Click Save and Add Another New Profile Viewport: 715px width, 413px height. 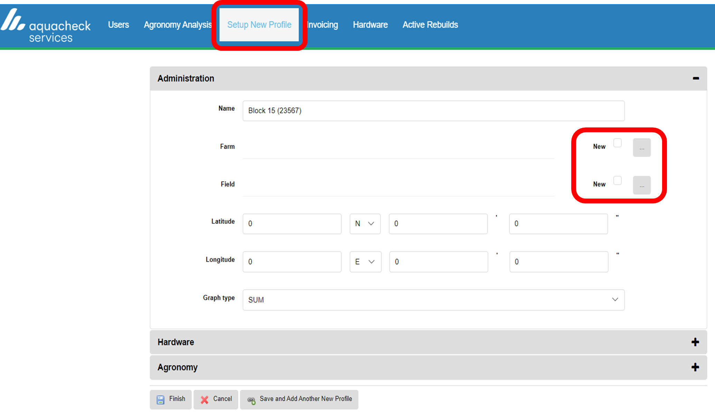pos(299,400)
